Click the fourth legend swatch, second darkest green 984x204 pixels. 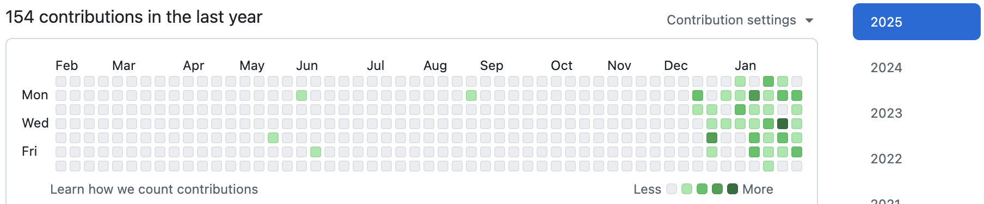point(717,189)
